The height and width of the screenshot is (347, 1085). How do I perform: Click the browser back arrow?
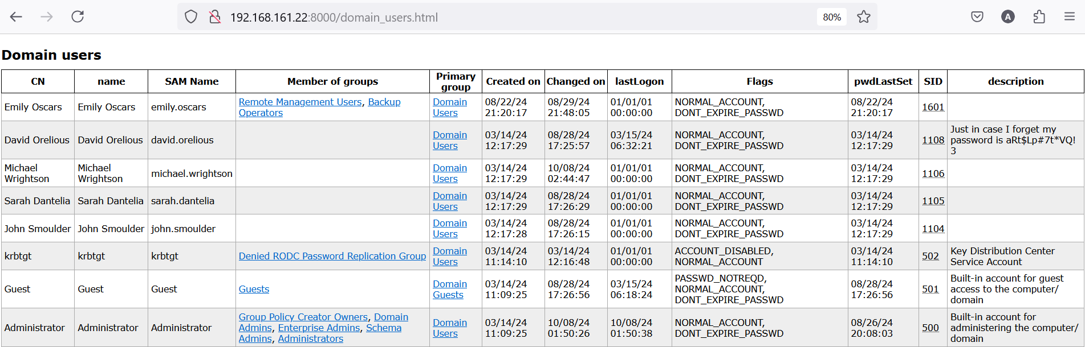coord(16,17)
